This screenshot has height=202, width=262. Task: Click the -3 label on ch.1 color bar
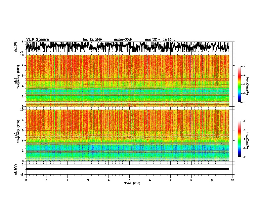pos(244,66)
